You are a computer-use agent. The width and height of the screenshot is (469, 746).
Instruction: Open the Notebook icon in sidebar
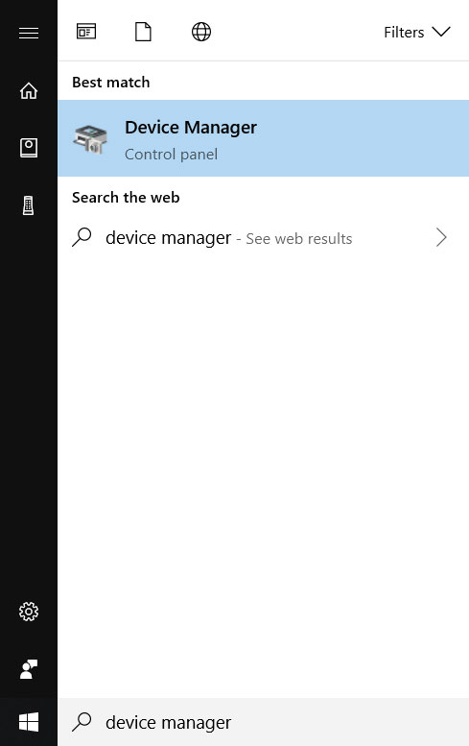29,148
